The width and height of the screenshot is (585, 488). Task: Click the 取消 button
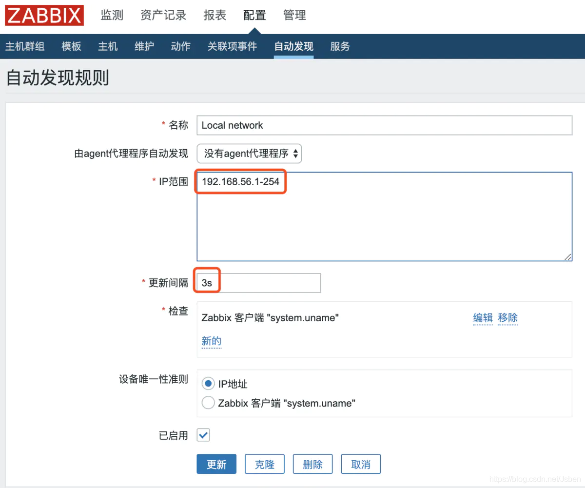click(361, 464)
